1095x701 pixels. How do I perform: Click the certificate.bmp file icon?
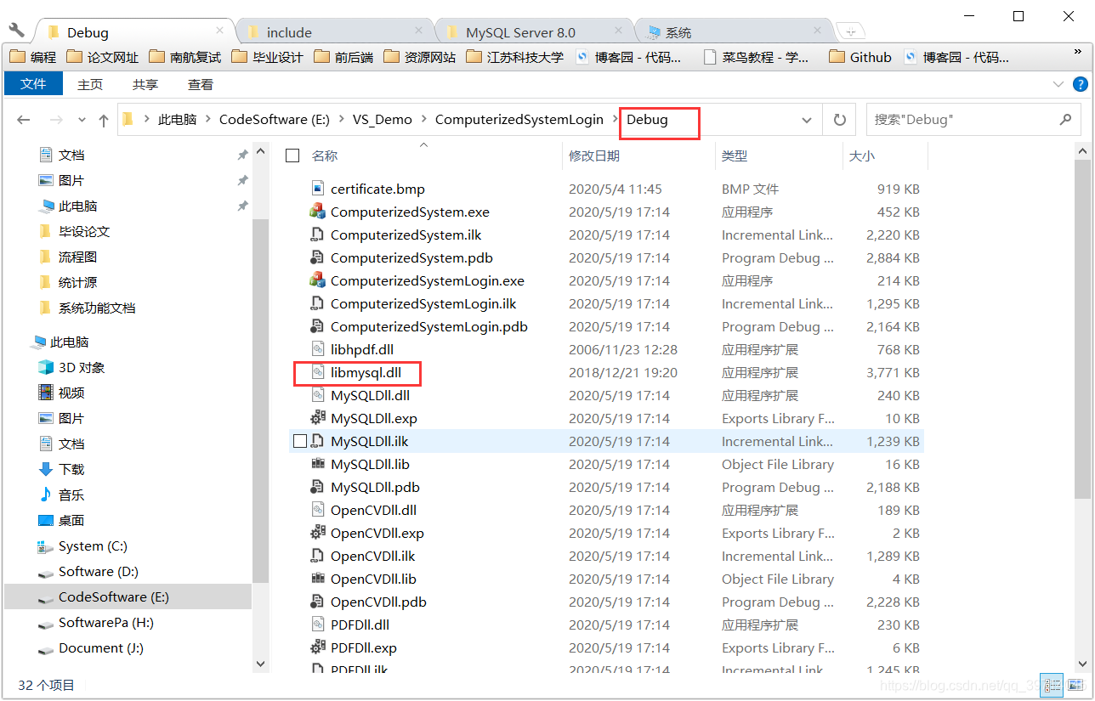coord(317,189)
